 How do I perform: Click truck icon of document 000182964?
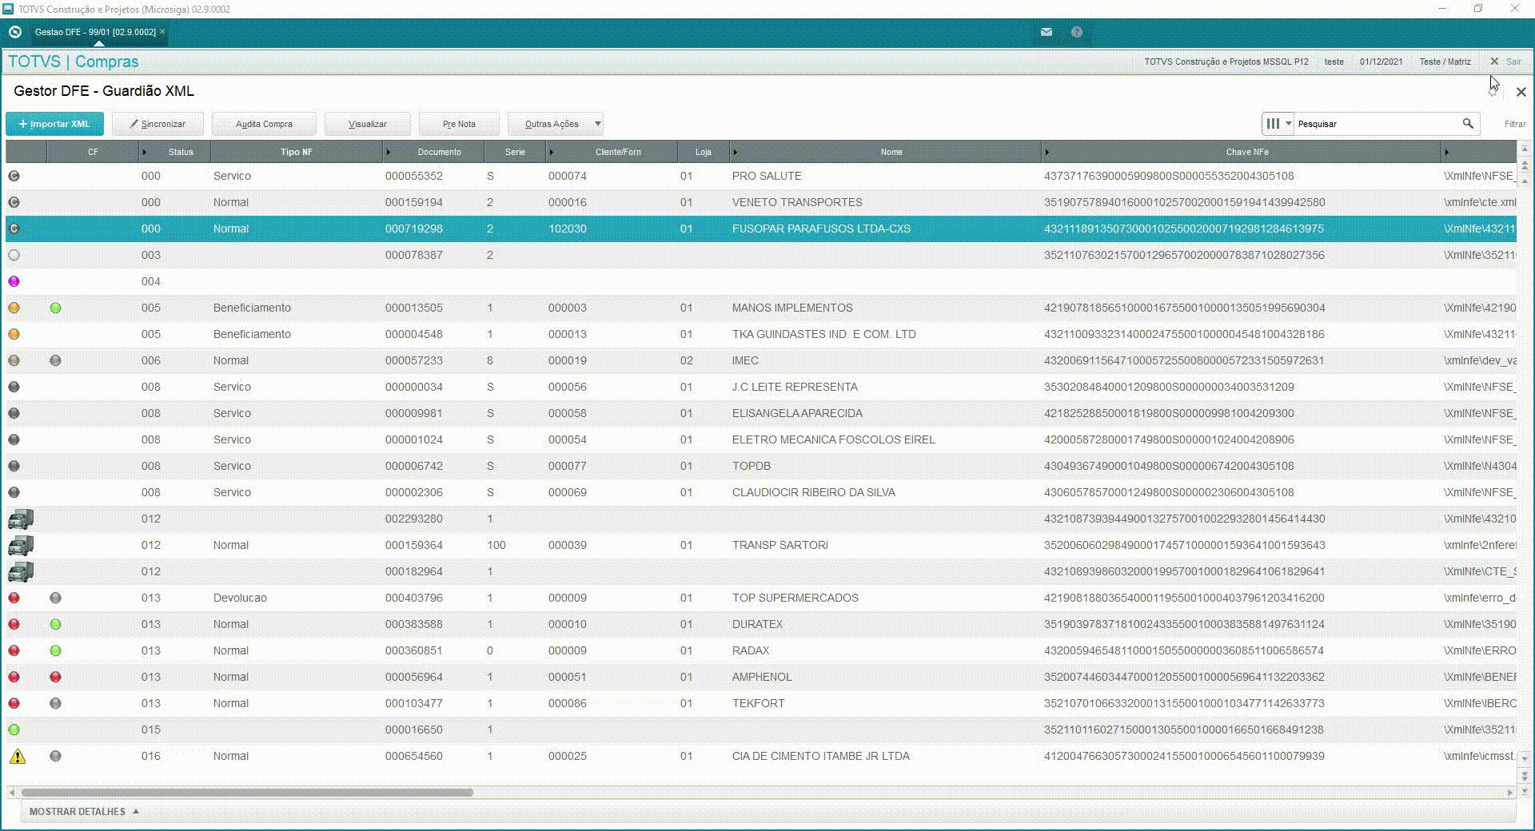coord(21,571)
